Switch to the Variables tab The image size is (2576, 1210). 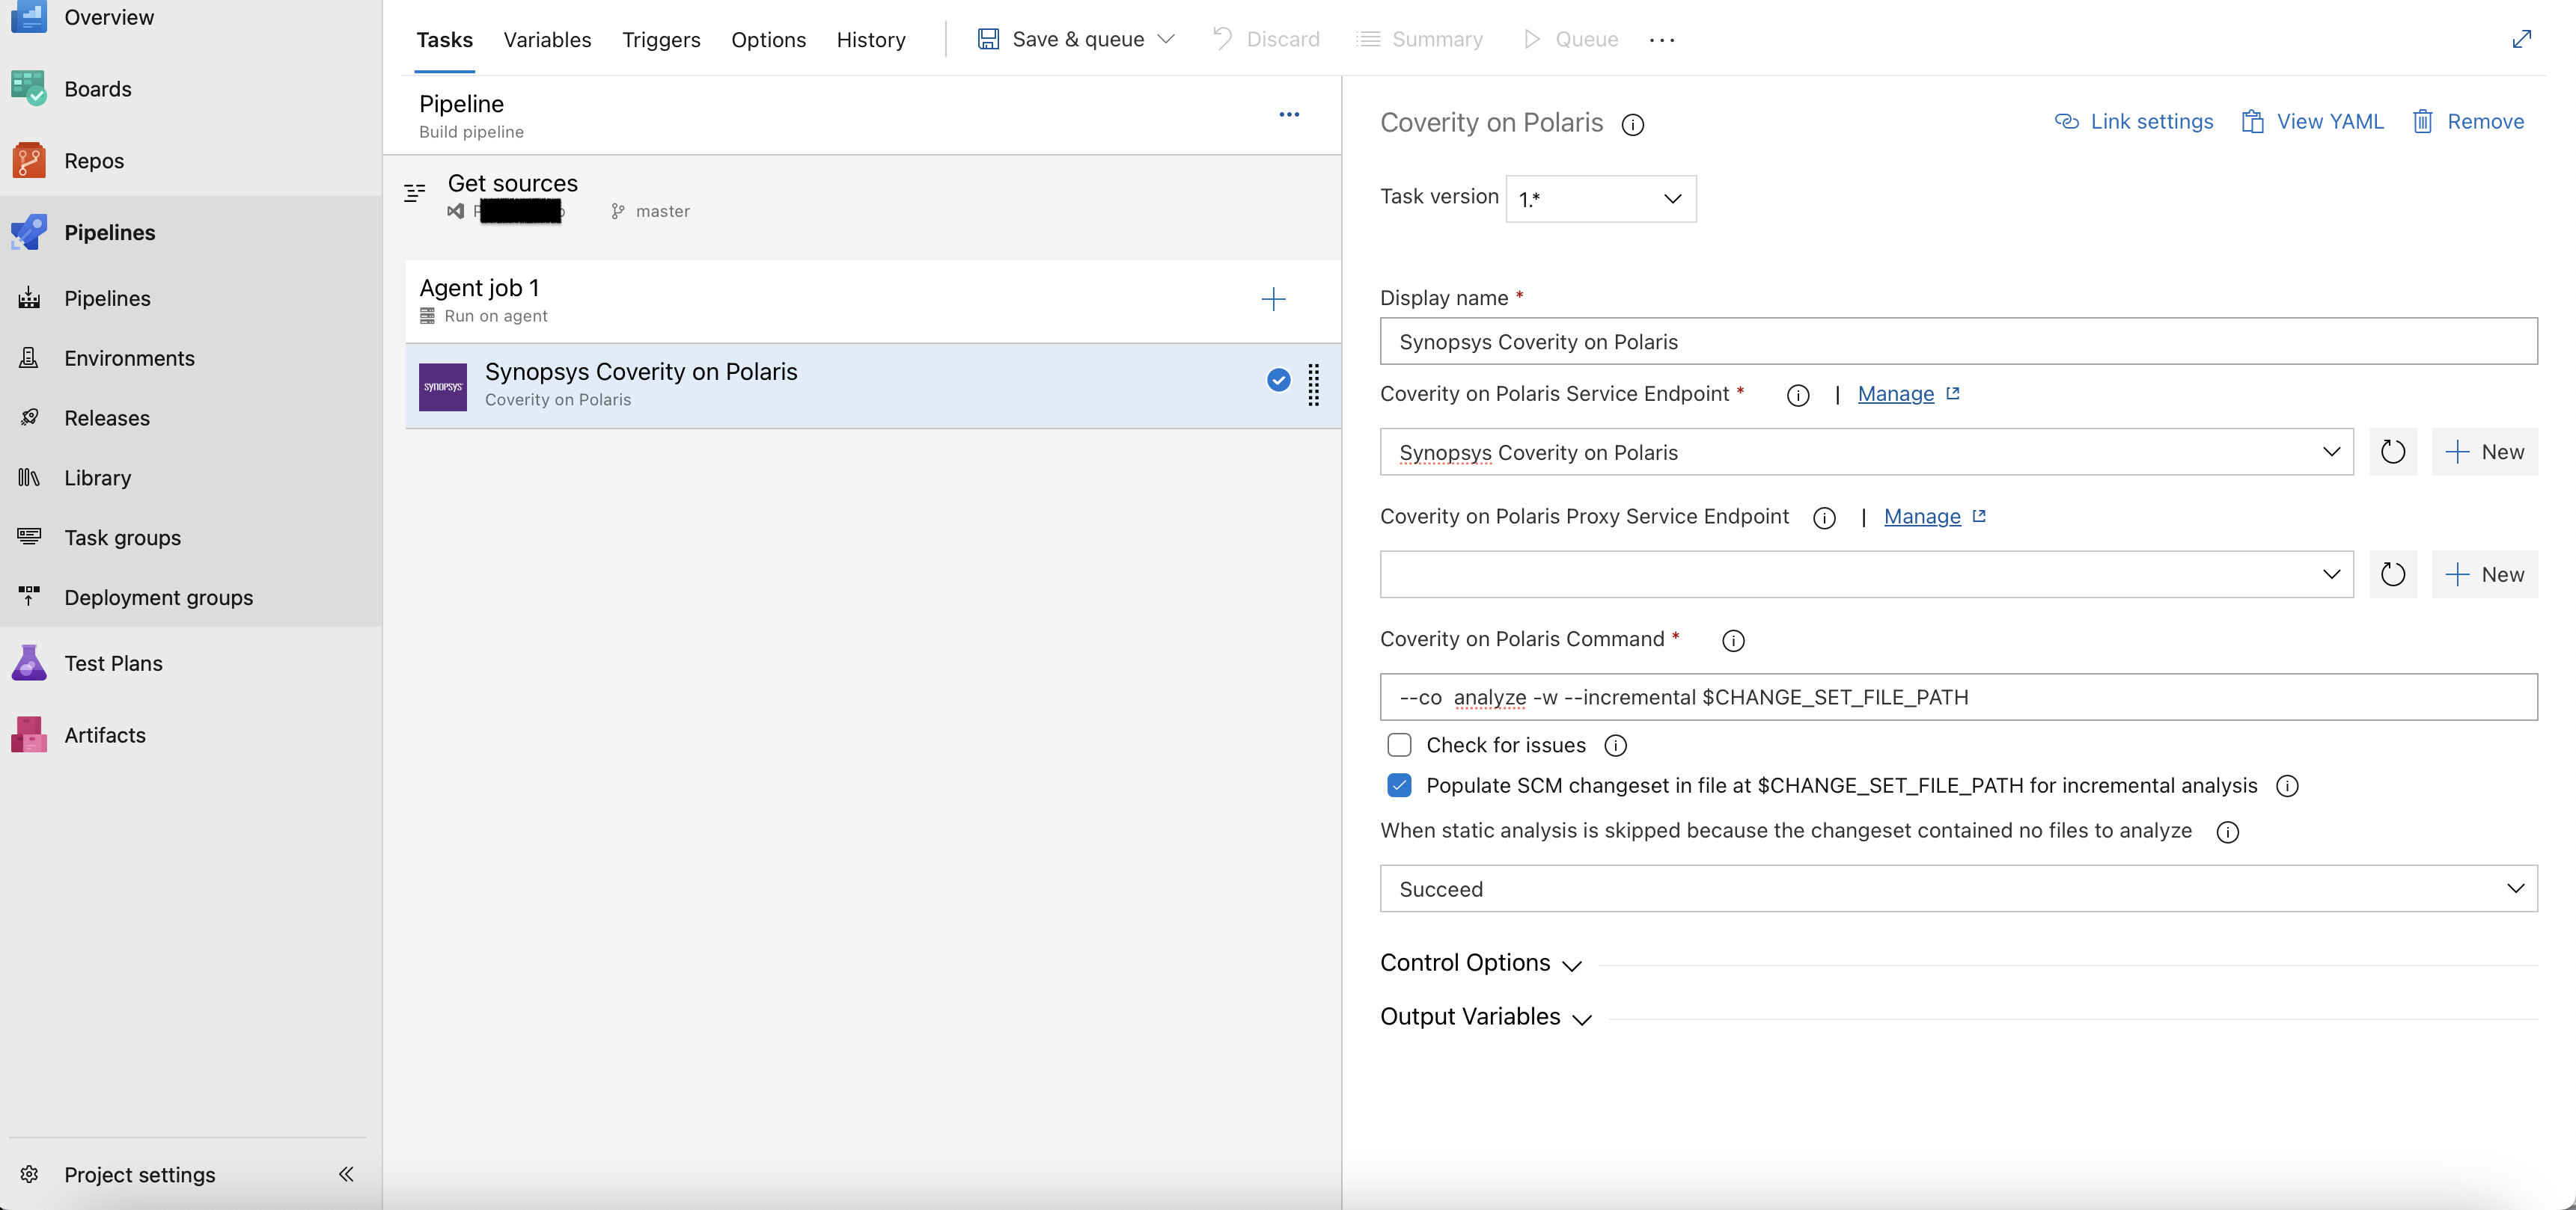pos(547,37)
